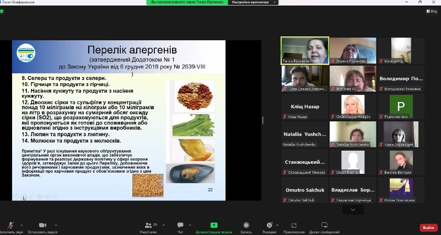Expand the arrow next to Participants
The width and height of the screenshot is (441, 235).
point(164,225)
